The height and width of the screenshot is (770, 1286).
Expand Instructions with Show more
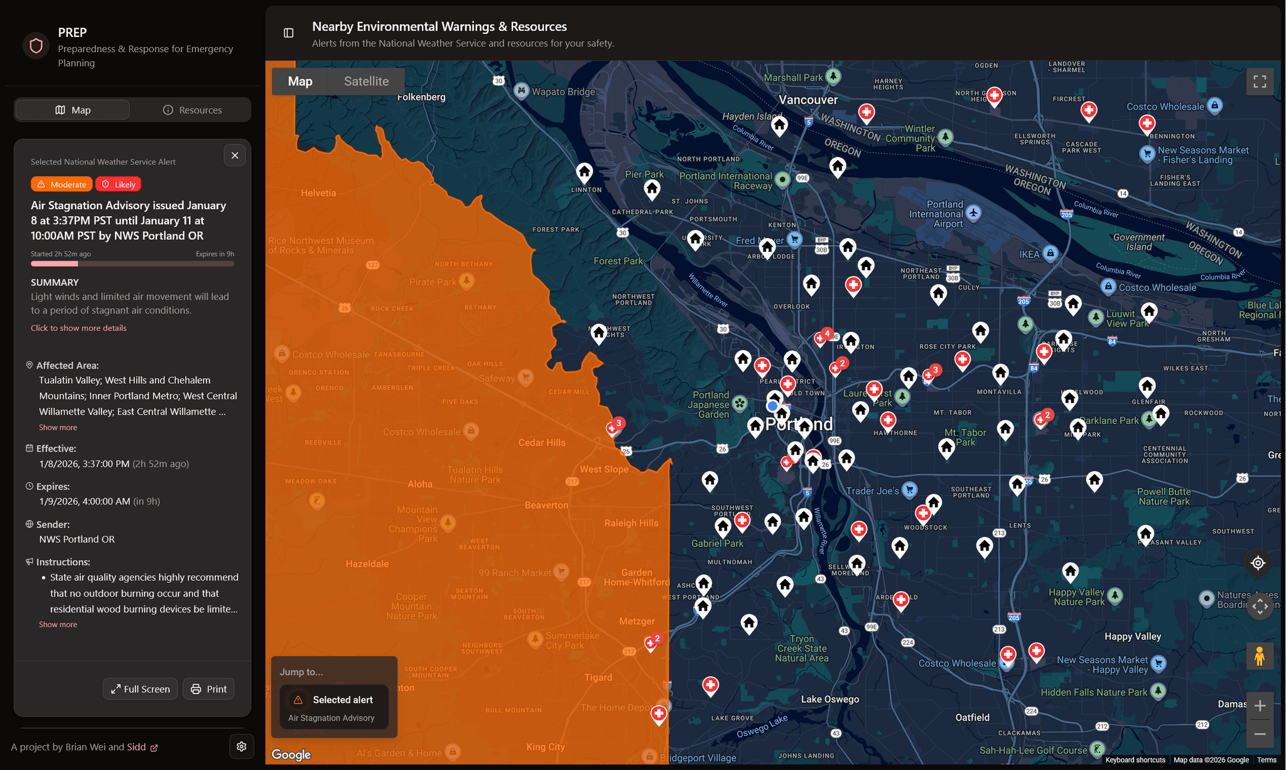58,624
